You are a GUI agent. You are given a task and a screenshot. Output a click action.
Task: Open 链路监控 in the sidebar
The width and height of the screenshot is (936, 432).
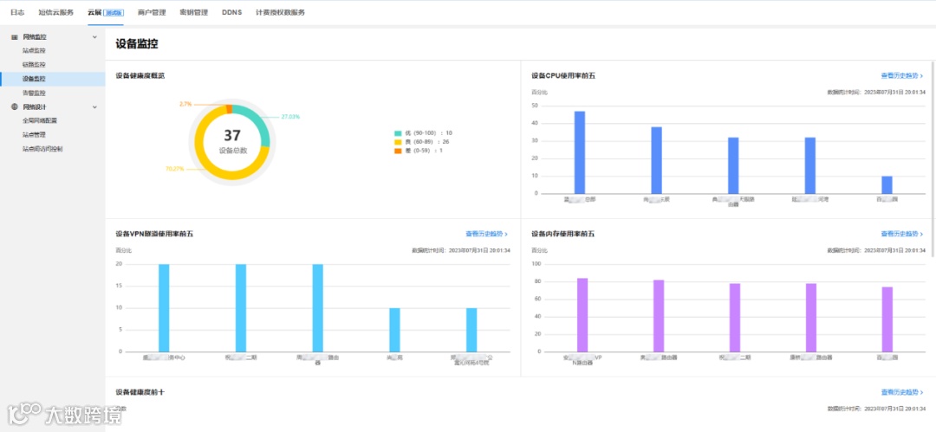click(x=34, y=64)
